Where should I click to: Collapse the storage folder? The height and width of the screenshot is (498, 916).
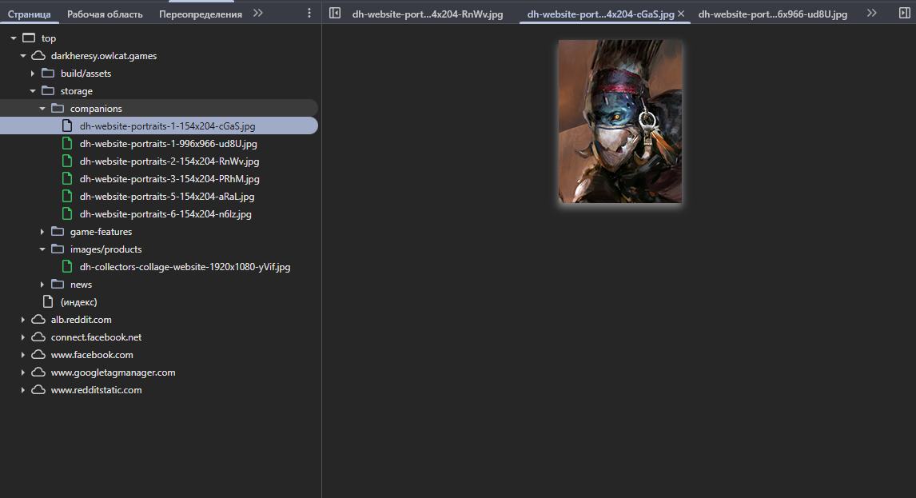(33, 91)
